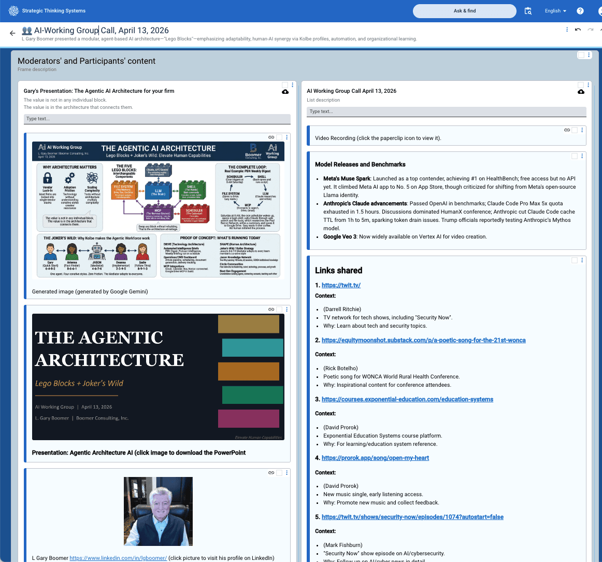This screenshot has width=602, height=562.
Task: Click the undo arrow icon
Action: pos(578,30)
